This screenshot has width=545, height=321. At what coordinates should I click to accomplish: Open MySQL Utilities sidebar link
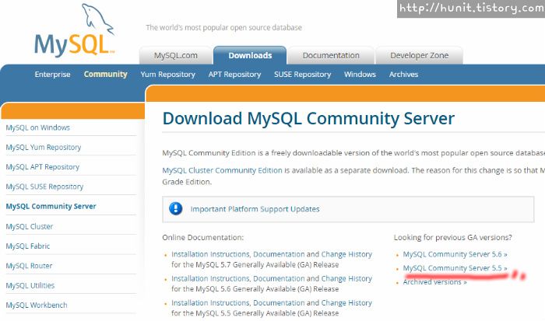[30, 285]
